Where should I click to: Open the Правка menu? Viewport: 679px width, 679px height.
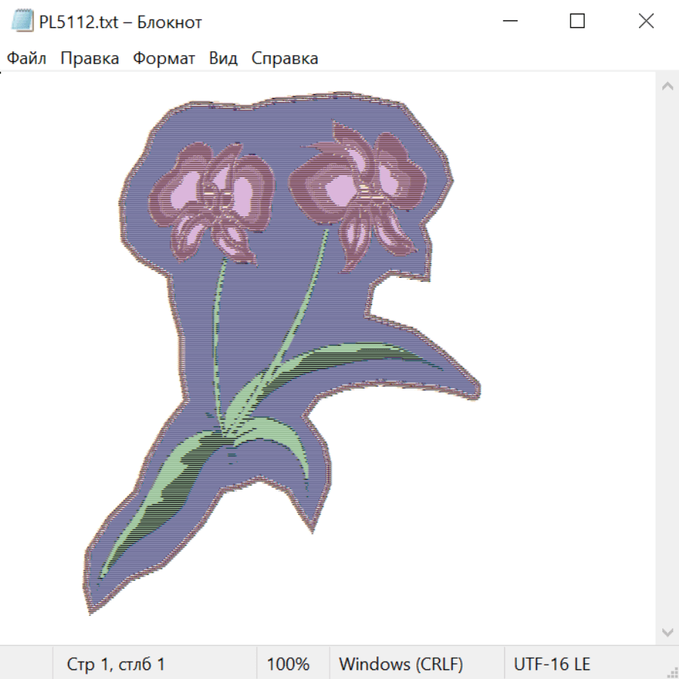(x=89, y=59)
